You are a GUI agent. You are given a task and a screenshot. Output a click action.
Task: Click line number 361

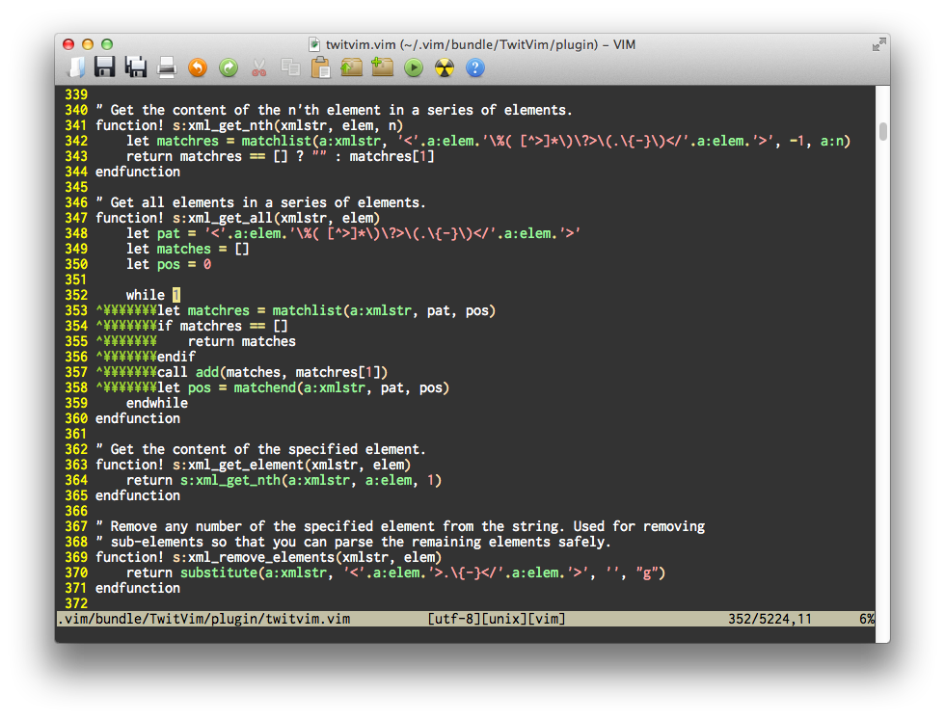[x=76, y=434]
